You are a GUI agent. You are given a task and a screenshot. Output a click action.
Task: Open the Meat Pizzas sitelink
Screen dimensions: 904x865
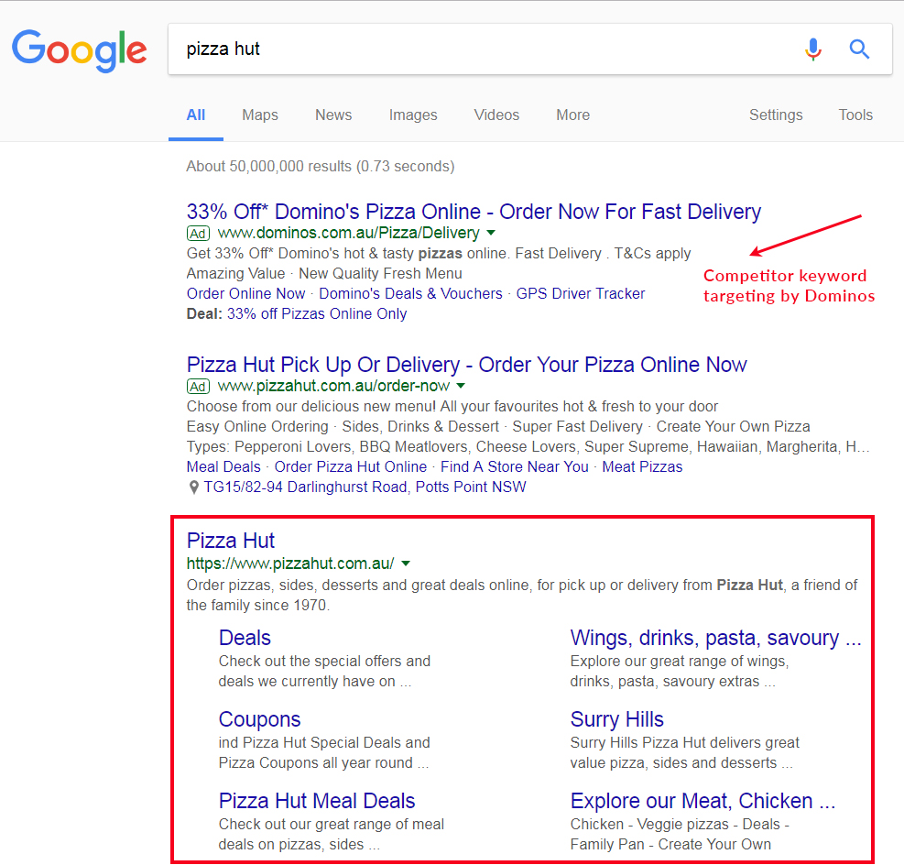click(642, 466)
